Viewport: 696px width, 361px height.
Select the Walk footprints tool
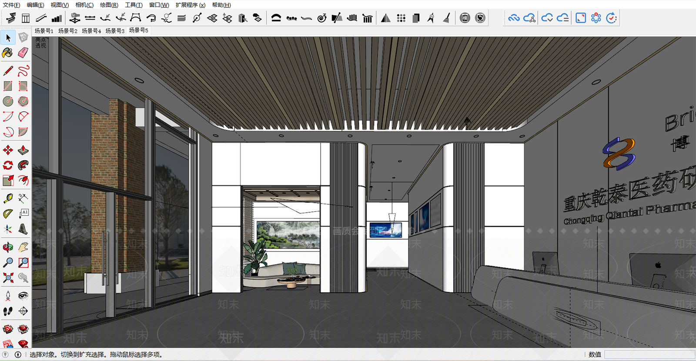tap(8, 311)
